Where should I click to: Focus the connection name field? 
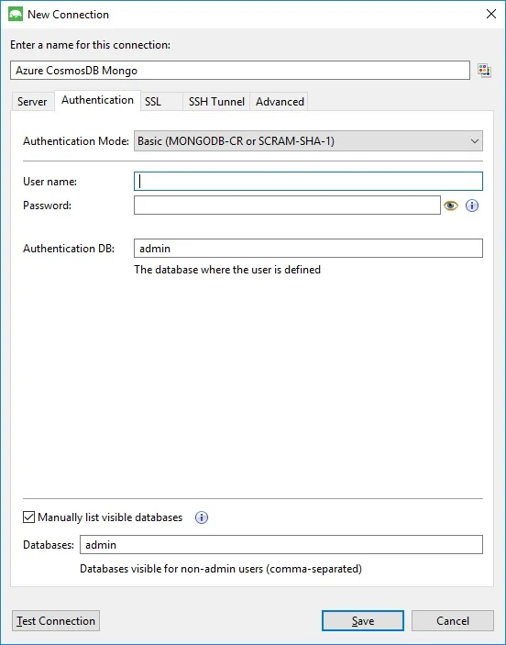[x=240, y=71]
